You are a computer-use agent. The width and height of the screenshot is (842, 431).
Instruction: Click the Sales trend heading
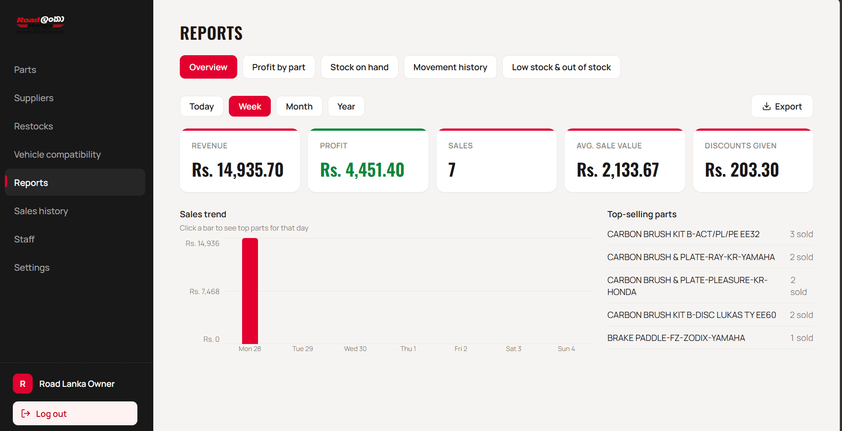point(203,214)
